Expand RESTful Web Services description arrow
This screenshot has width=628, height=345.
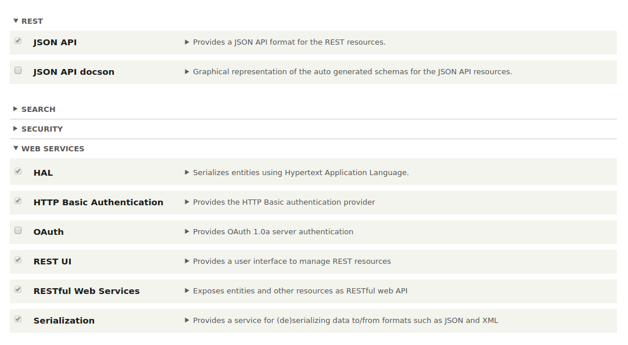pos(186,290)
